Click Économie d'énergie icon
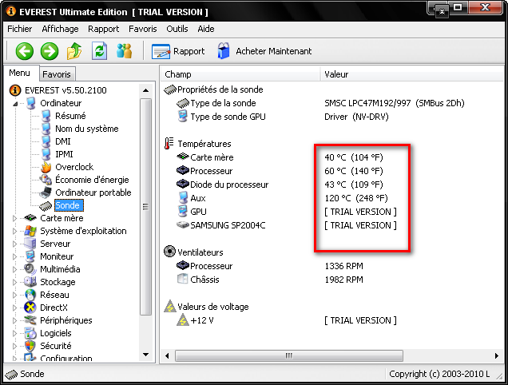508x385 pixels. coord(46,180)
